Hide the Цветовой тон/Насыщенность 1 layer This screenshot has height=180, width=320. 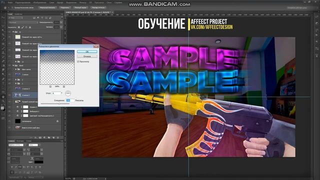(9, 115)
